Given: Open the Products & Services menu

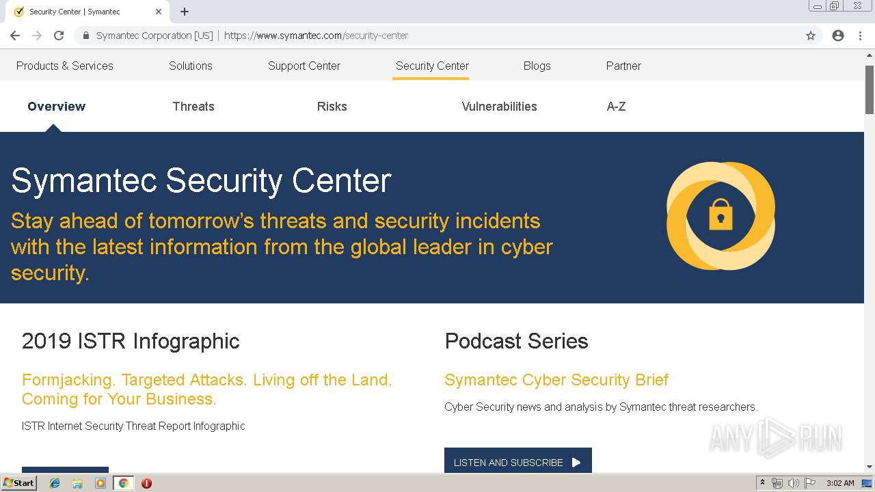Looking at the screenshot, I should pyautogui.click(x=65, y=66).
